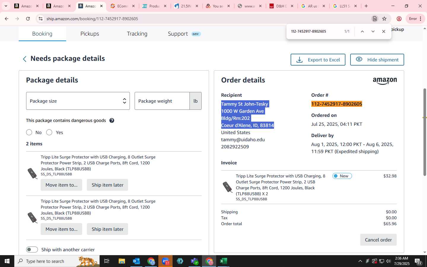Open the tab search dropdown arrow

(6, 6)
